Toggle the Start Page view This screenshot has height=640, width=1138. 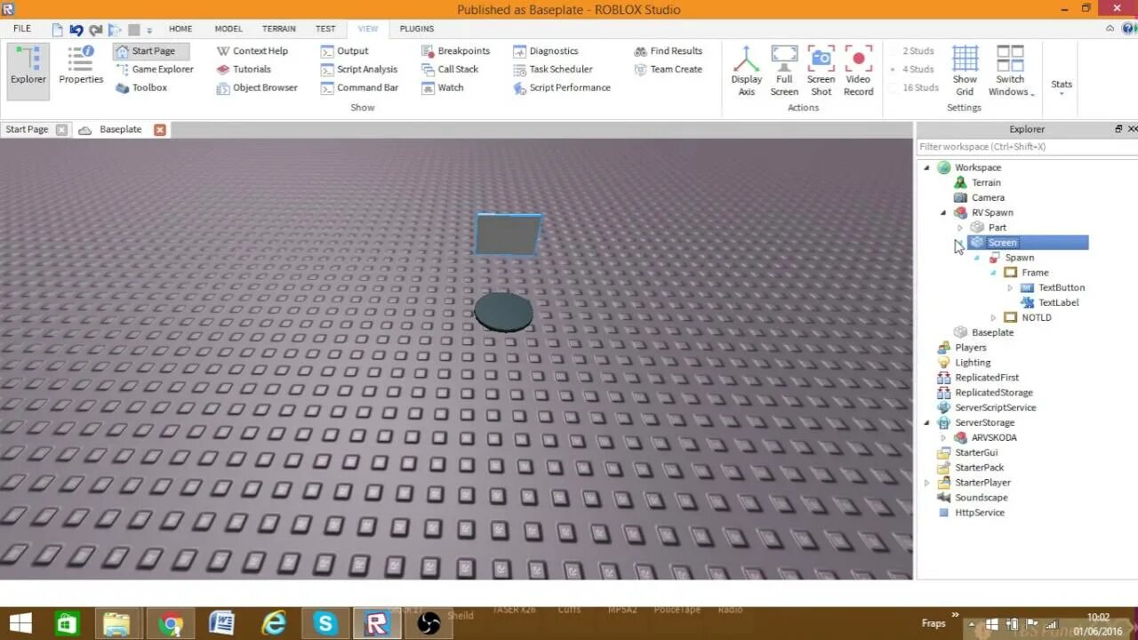pyautogui.click(x=151, y=52)
